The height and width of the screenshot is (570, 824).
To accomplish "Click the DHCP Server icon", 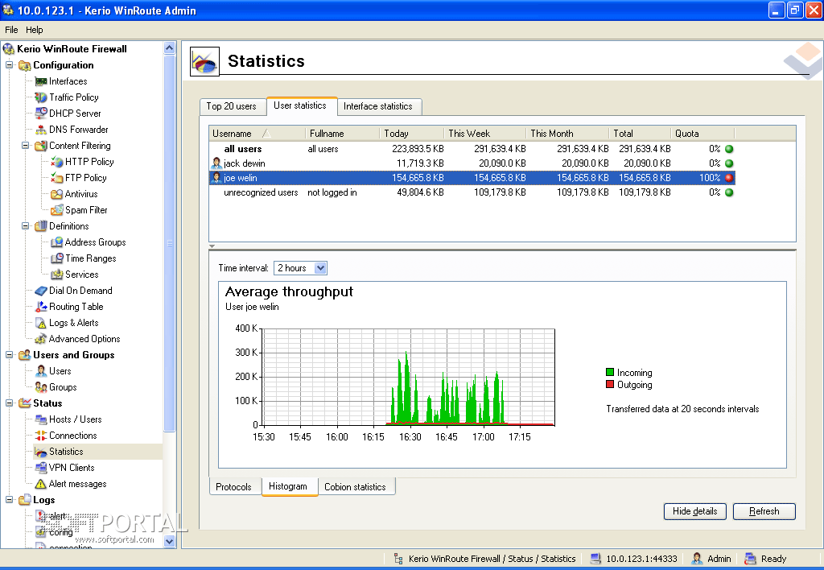I will pos(41,114).
